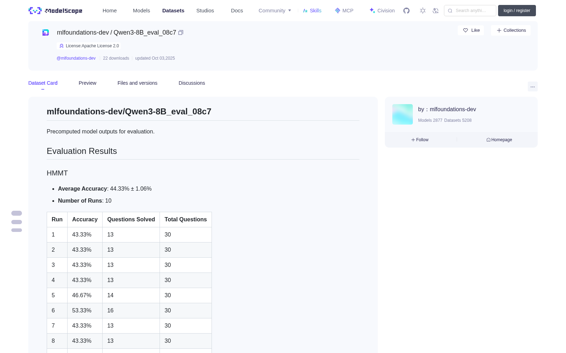Screen dimensions: 566x353
Task: Switch to the Preview tab
Action: click(x=87, y=83)
